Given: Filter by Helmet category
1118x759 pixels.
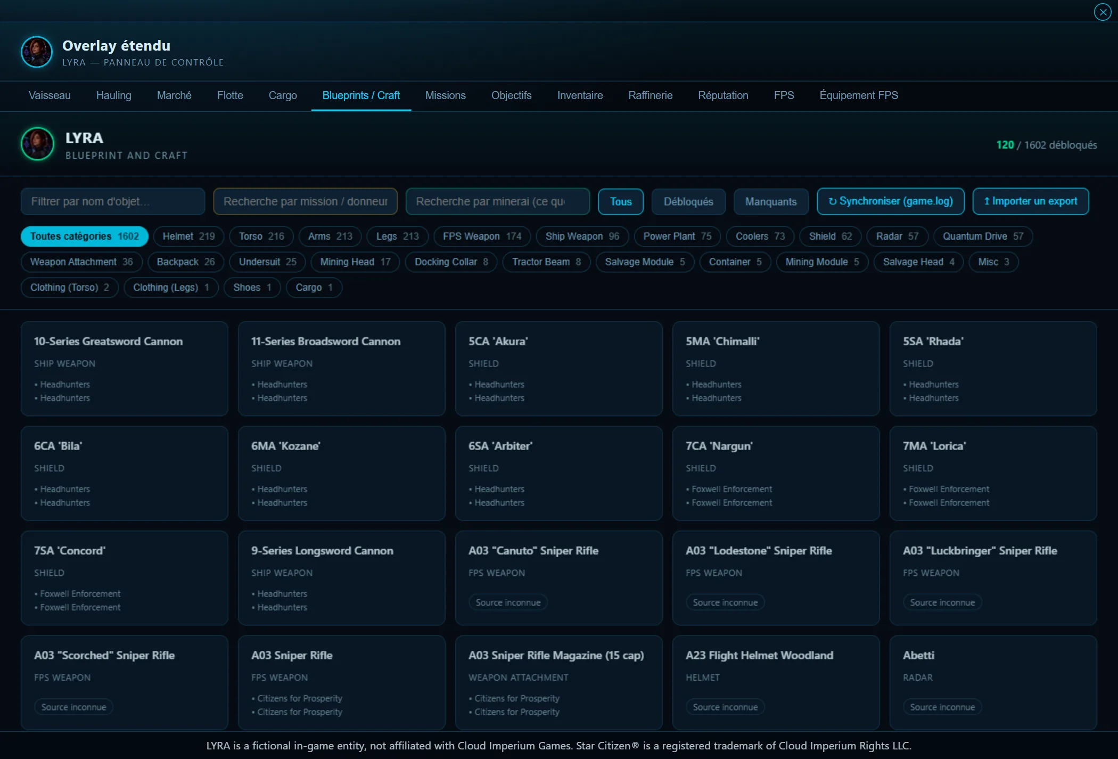Looking at the screenshot, I should click(188, 236).
